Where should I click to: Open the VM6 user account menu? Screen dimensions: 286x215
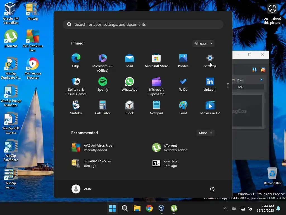click(81, 189)
